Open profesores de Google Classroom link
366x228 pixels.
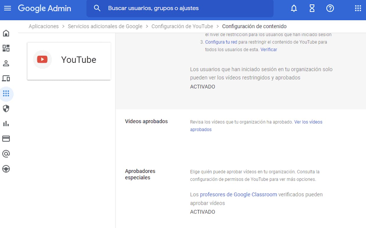[x=238, y=194]
